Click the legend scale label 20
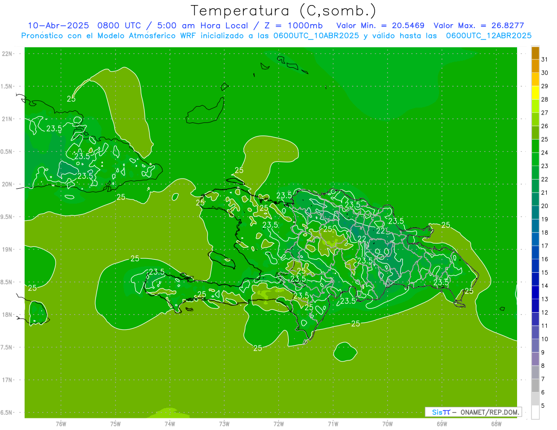The image size is (557, 430). [x=544, y=206]
